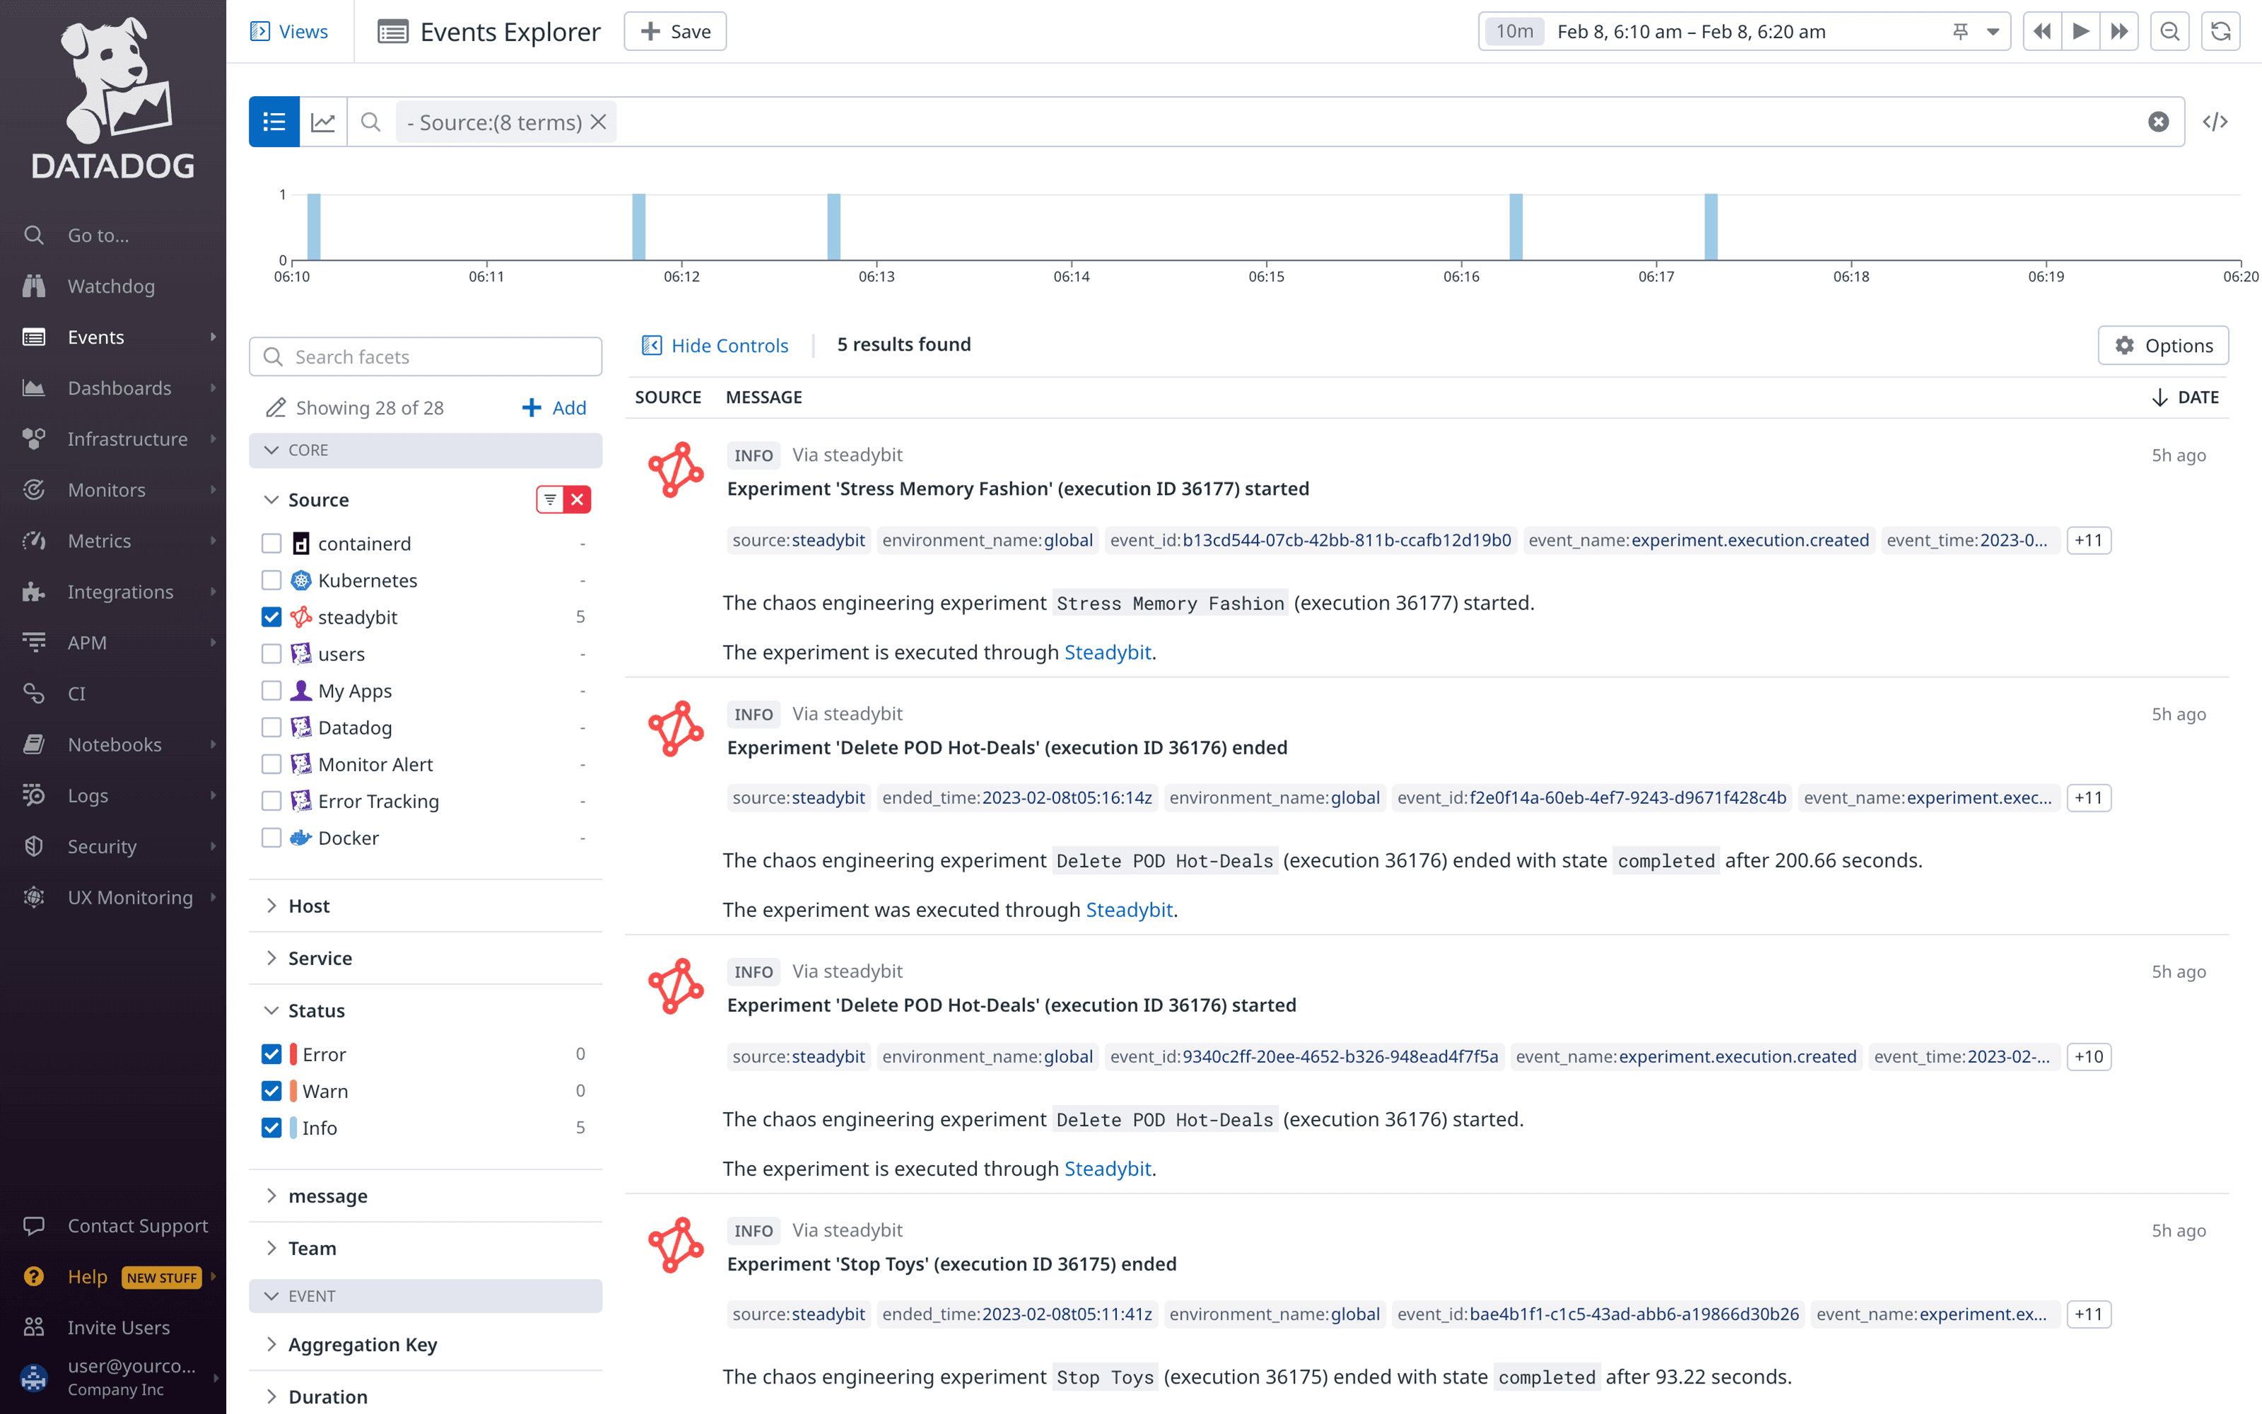The width and height of the screenshot is (2262, 1414).
Task: Open the time range dropdown arrow
Action: (x=1992, y=32)
